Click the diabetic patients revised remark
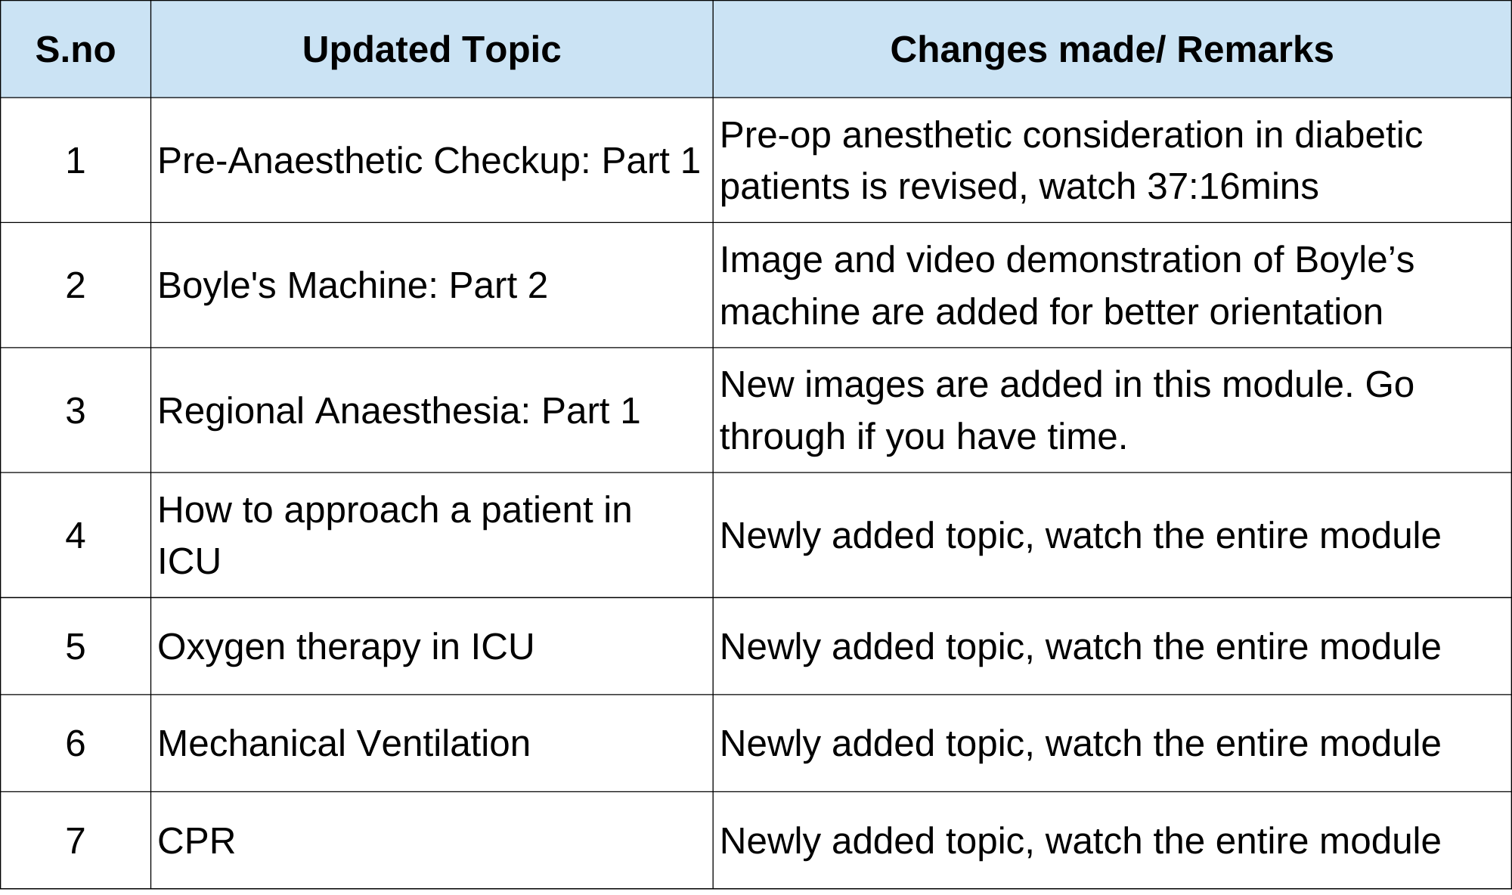Image resolution: width=1512 pixels, height=895 pixels. (1070, 161)
